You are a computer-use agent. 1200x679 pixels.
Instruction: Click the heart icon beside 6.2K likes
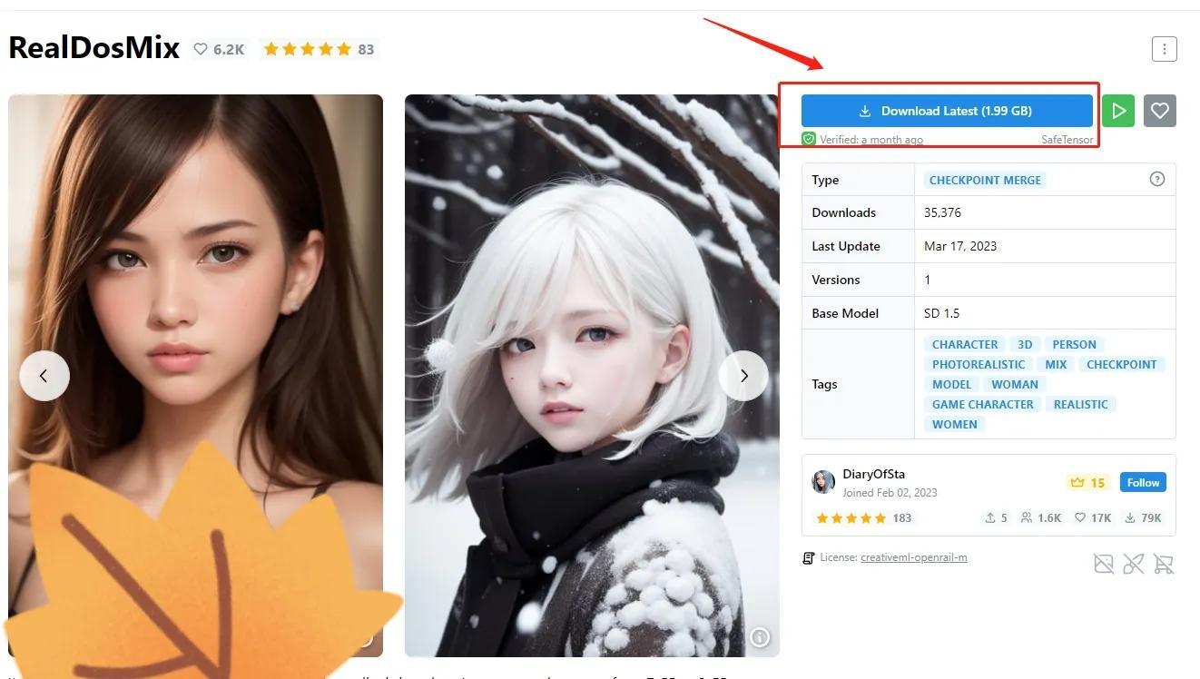point(201,49)
